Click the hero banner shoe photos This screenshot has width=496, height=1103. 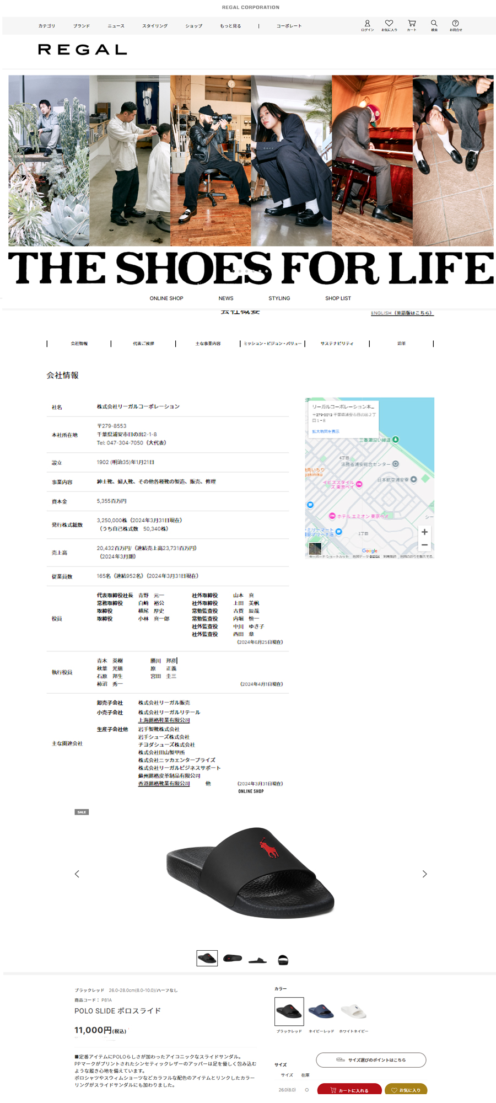251,160
